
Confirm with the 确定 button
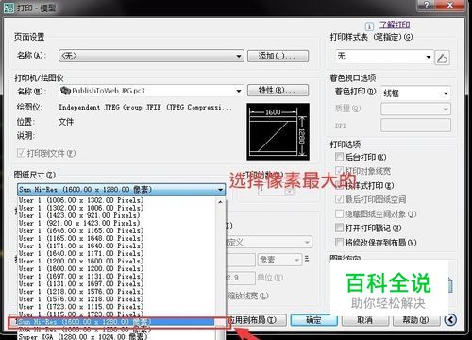pyautogui.click(x=313, y=320)
